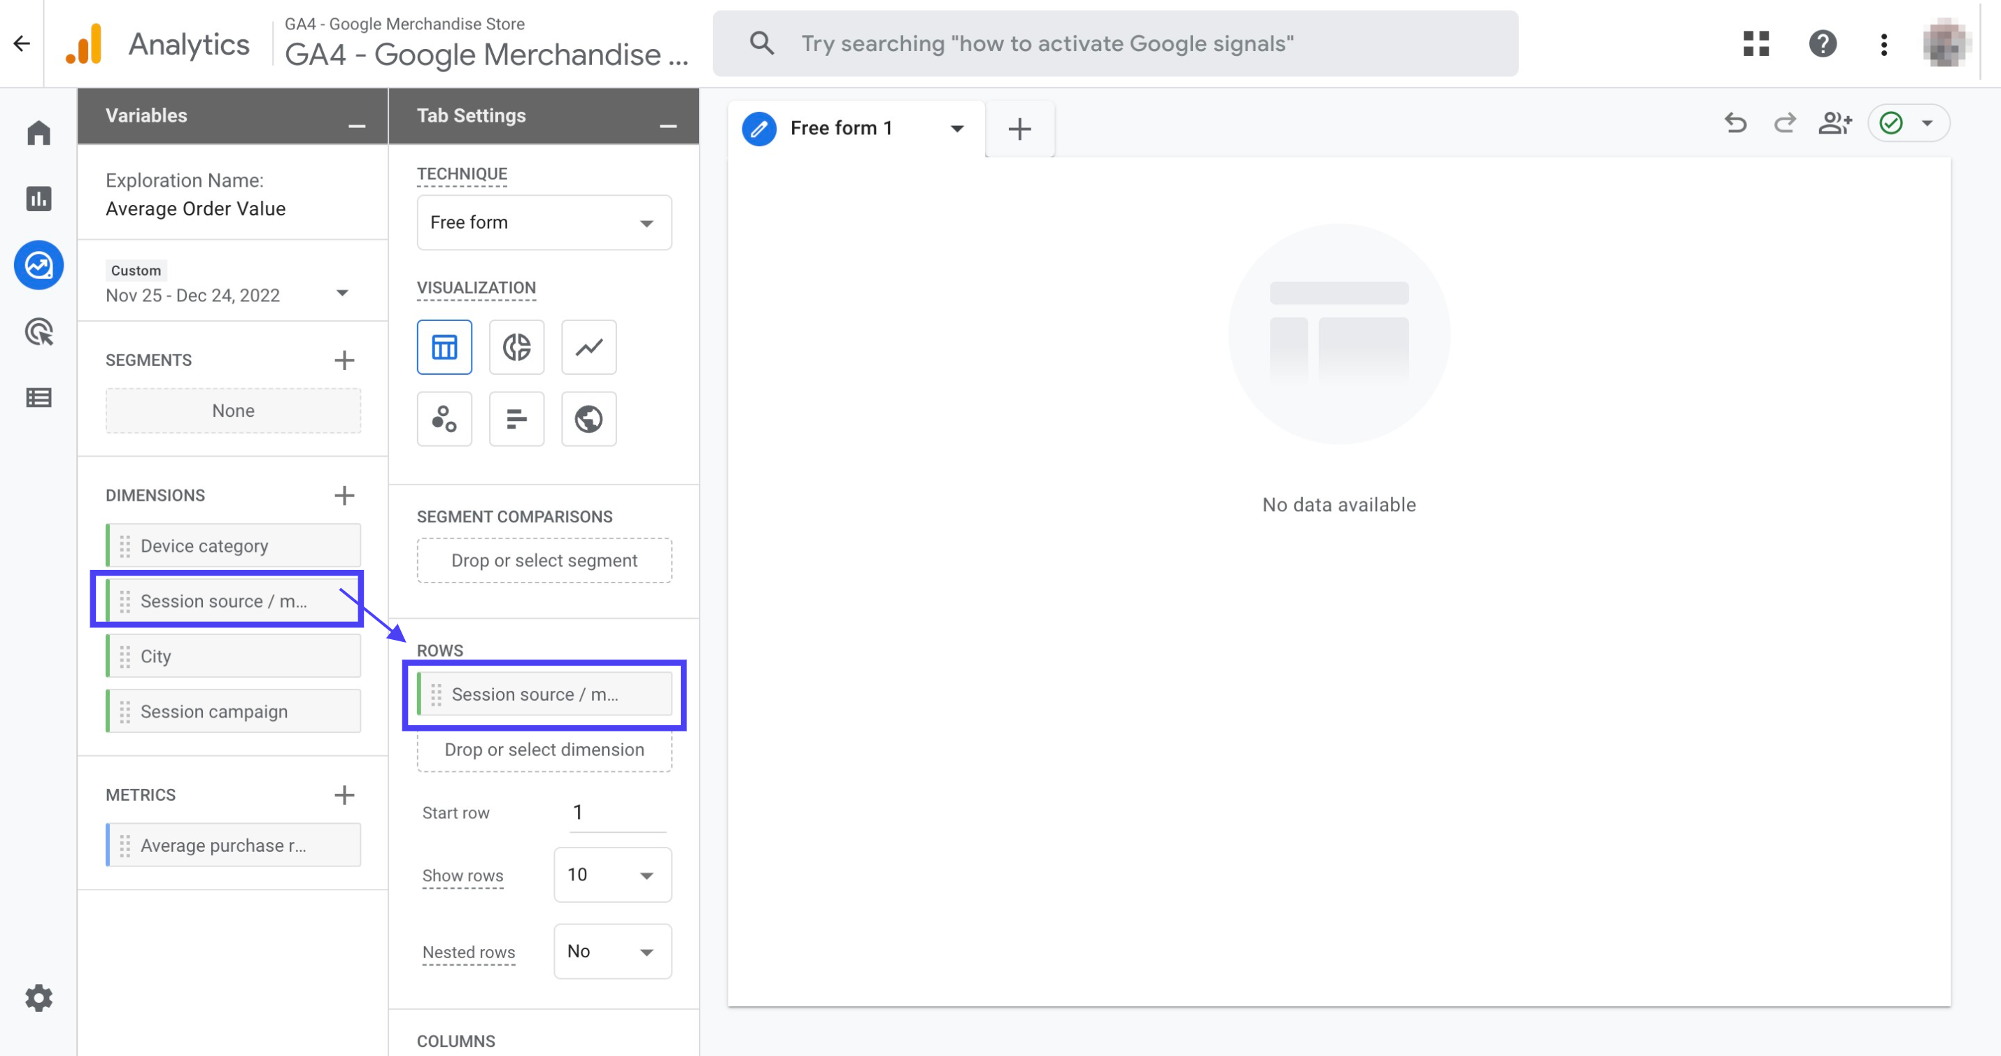Click the None segments placeholder
2001x1056 pixels.
(233, 411)
